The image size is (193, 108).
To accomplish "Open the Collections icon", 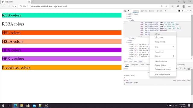I will 178,6.
